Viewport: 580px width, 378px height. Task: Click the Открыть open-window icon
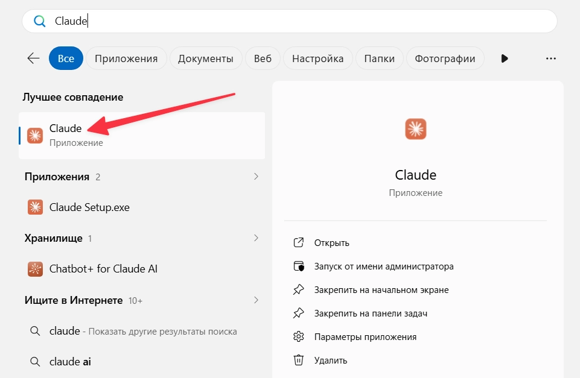tap(299, 242)
